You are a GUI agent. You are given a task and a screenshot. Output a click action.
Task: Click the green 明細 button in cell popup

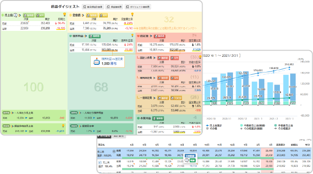click(x=192, y=160)
